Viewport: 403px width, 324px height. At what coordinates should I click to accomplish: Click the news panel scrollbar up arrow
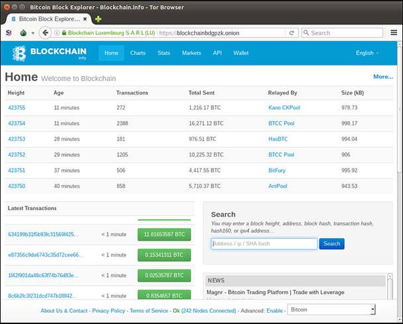(x=390, y=276)
